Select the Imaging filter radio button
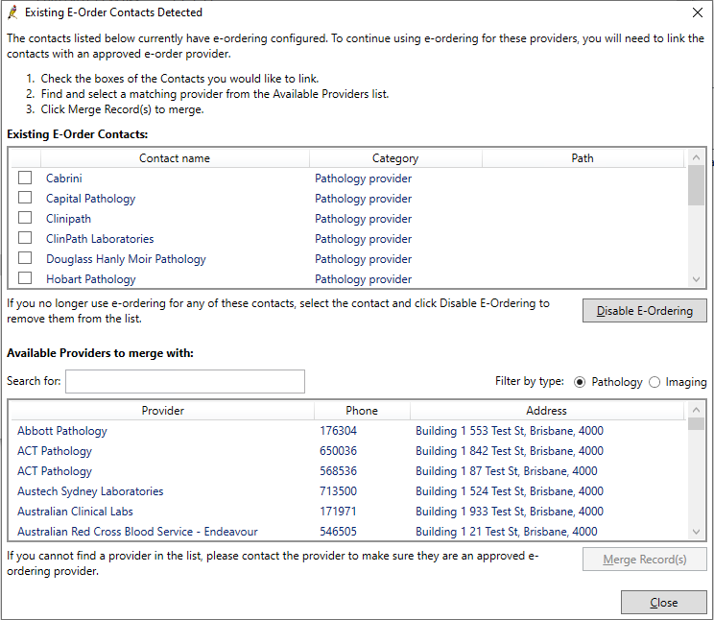The height and width of the screenshot is (620, 714). (x=654, y=382)
